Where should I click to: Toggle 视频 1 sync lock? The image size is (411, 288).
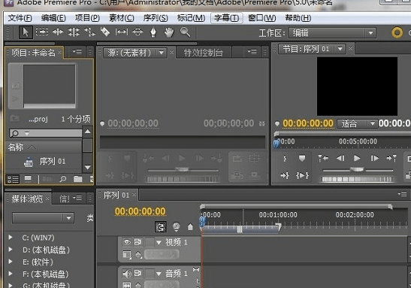[x=138, y=242]
